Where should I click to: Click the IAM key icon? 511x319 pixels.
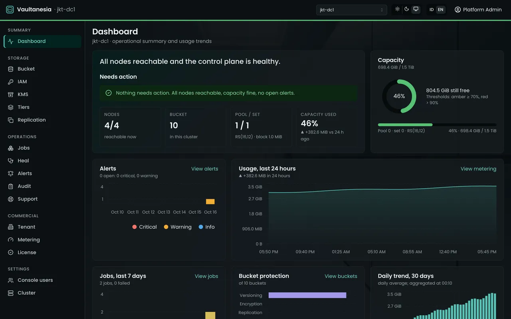tap(11, 82)
